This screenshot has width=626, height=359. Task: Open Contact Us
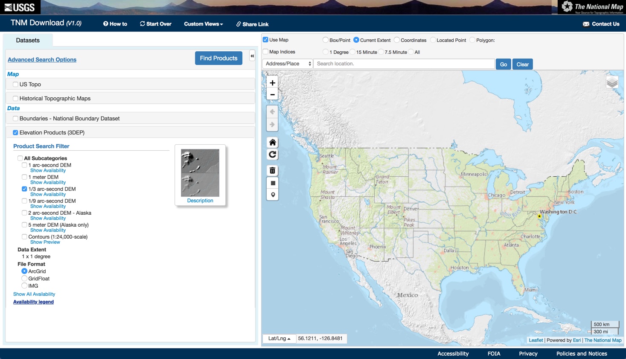(601, 24)
